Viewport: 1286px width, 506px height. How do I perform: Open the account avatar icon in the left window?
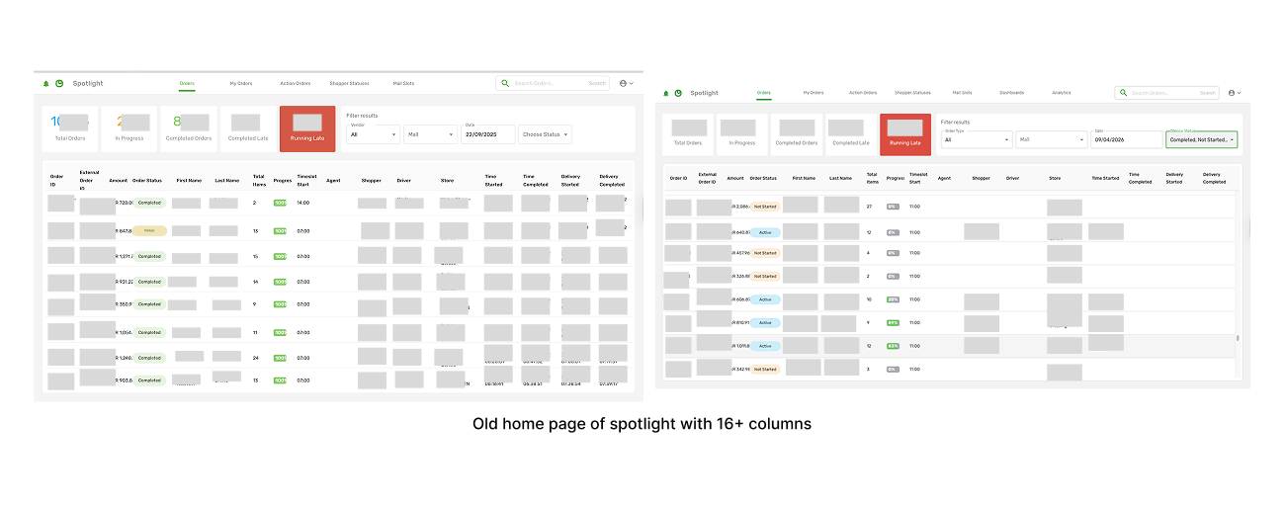point(623,83)
